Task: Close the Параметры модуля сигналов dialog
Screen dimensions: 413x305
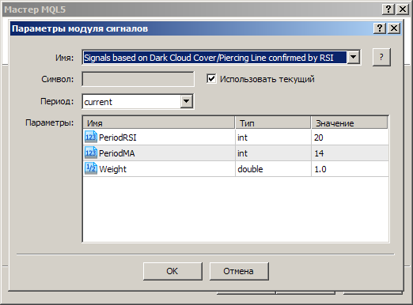Action: tap(394, 28)
